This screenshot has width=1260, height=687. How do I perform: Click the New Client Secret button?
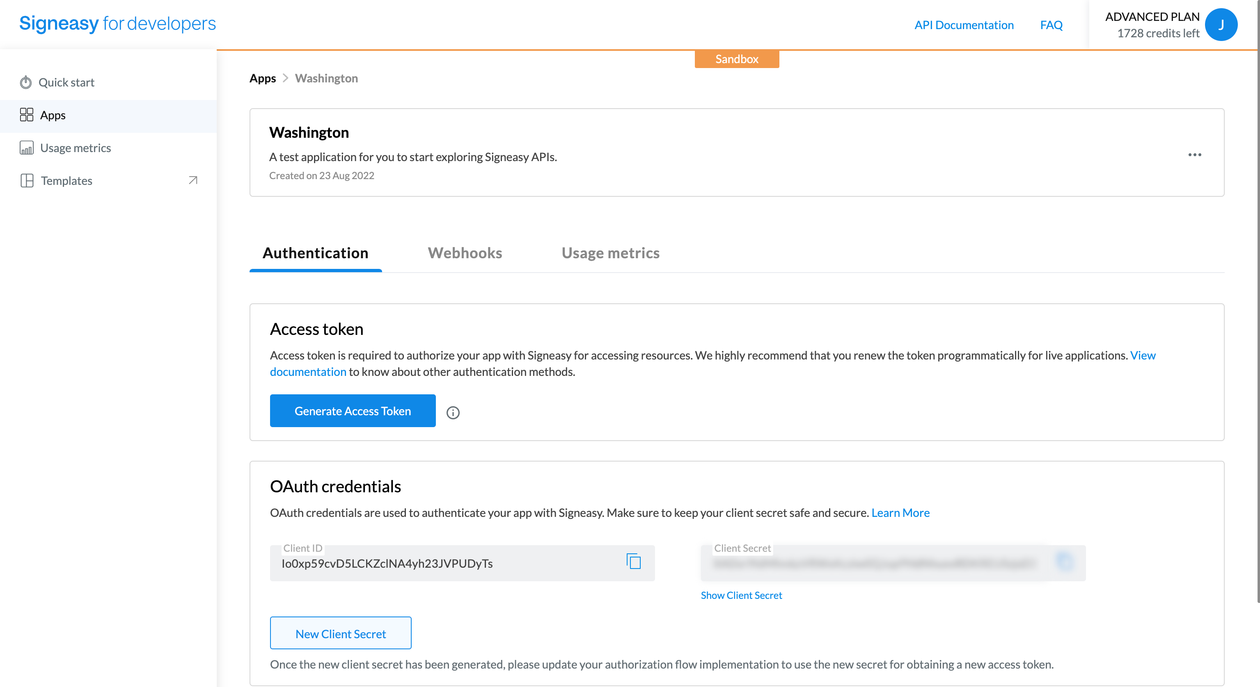[340, 633]
